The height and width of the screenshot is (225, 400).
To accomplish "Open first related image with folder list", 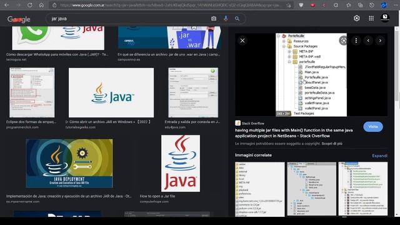I will point(260,189).
